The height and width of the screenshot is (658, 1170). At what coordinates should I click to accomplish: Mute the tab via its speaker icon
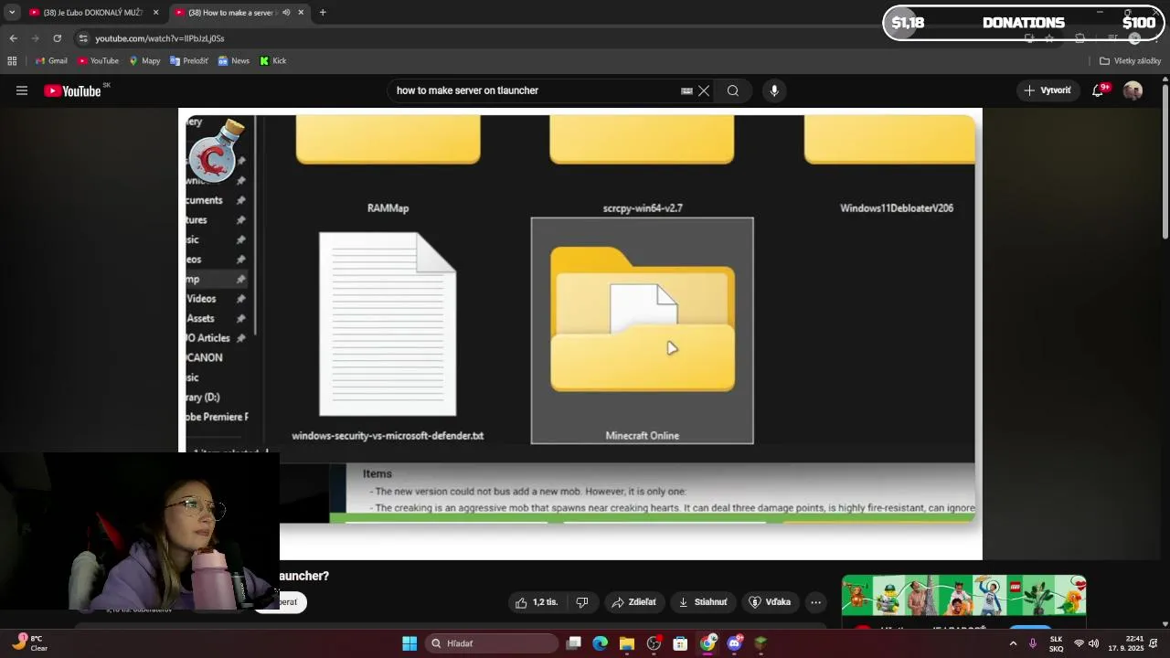286,13
